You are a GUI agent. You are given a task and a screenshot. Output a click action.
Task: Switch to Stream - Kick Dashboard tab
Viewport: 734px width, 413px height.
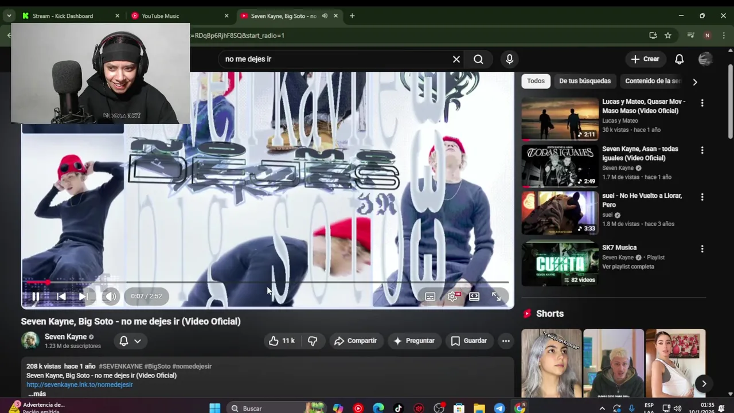[70, 16]
